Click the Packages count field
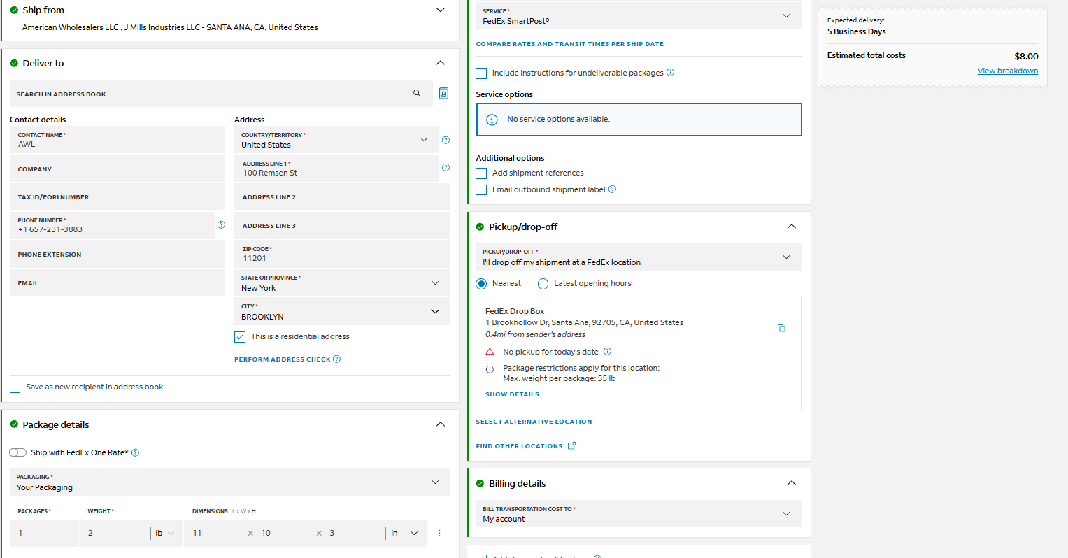 point(44,533)
